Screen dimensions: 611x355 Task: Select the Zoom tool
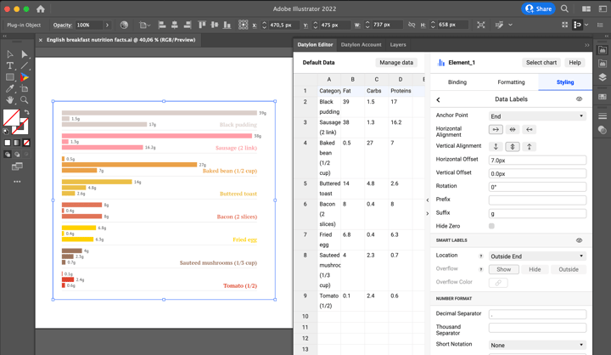coord(24,100)
